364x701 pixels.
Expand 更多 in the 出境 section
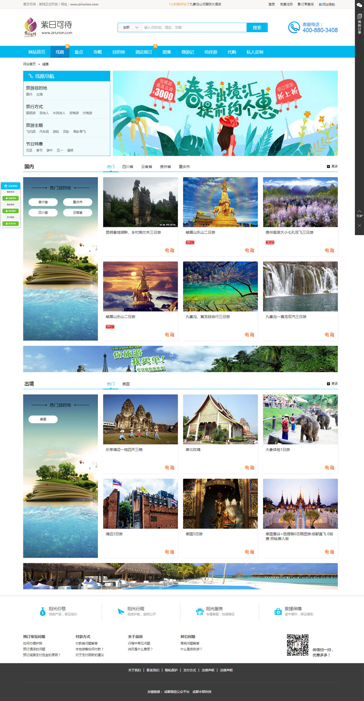coord(332,384)
